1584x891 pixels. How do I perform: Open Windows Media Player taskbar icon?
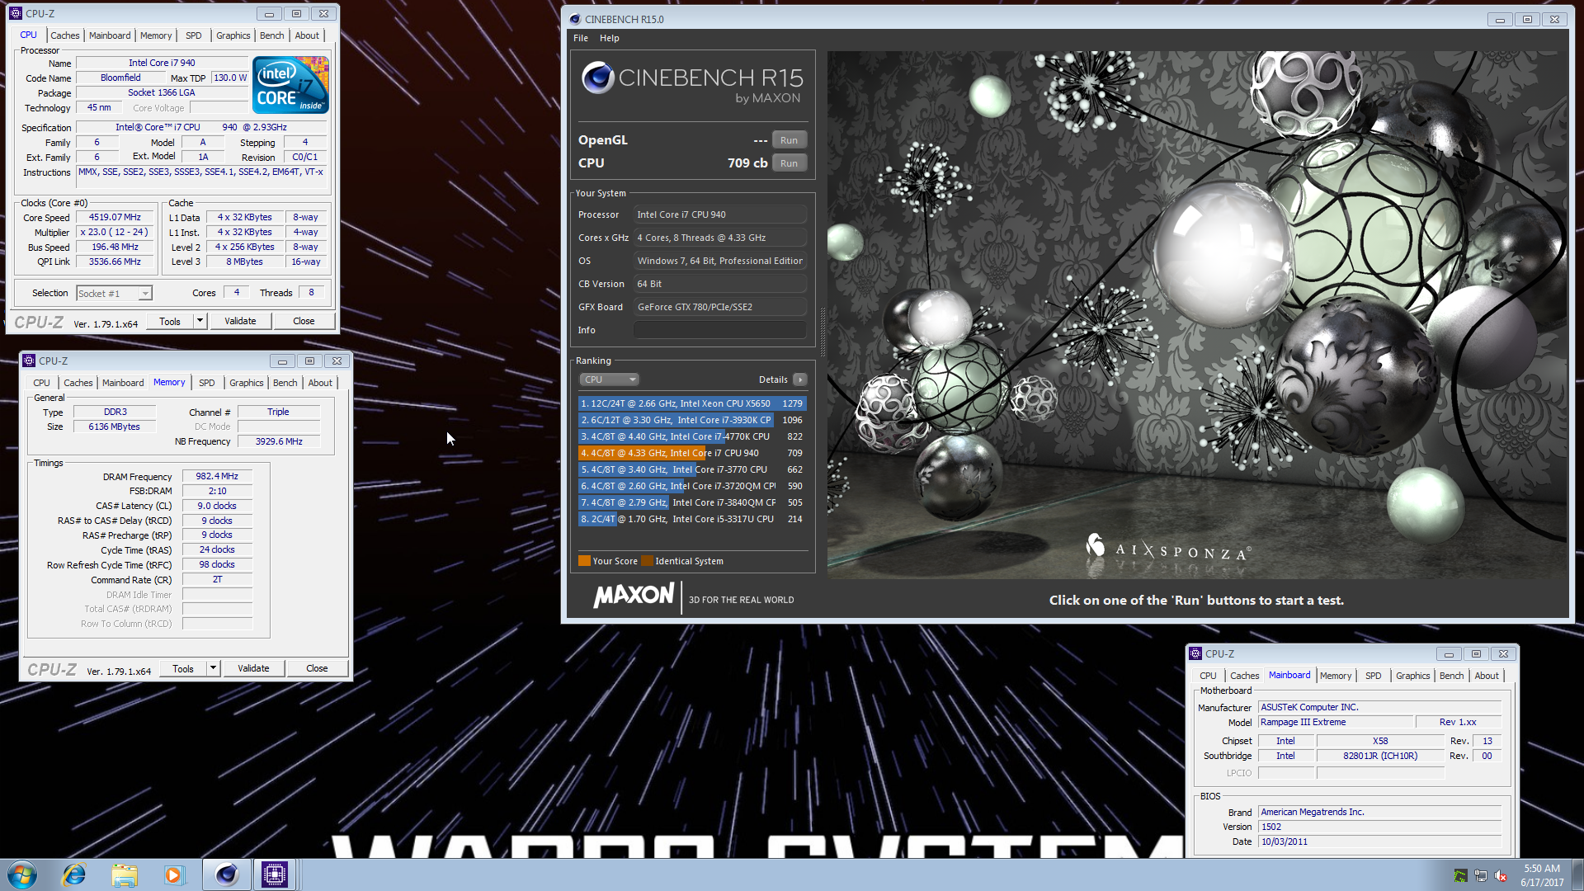click(174, 874)
